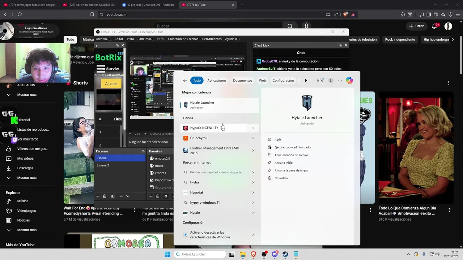463x260 pixels.
Task: Open Colección de Escenas menu in OBS
Action: [183, 39]
